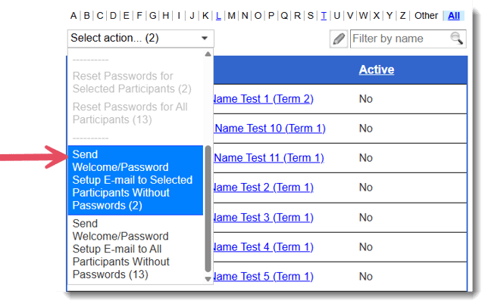Type in the Filter by name field

pos(399,38)
